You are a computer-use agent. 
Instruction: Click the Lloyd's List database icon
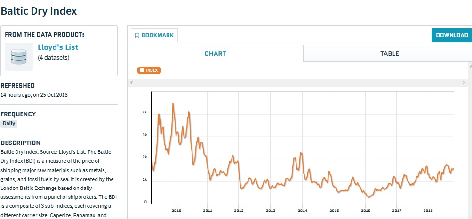[19, 56]
